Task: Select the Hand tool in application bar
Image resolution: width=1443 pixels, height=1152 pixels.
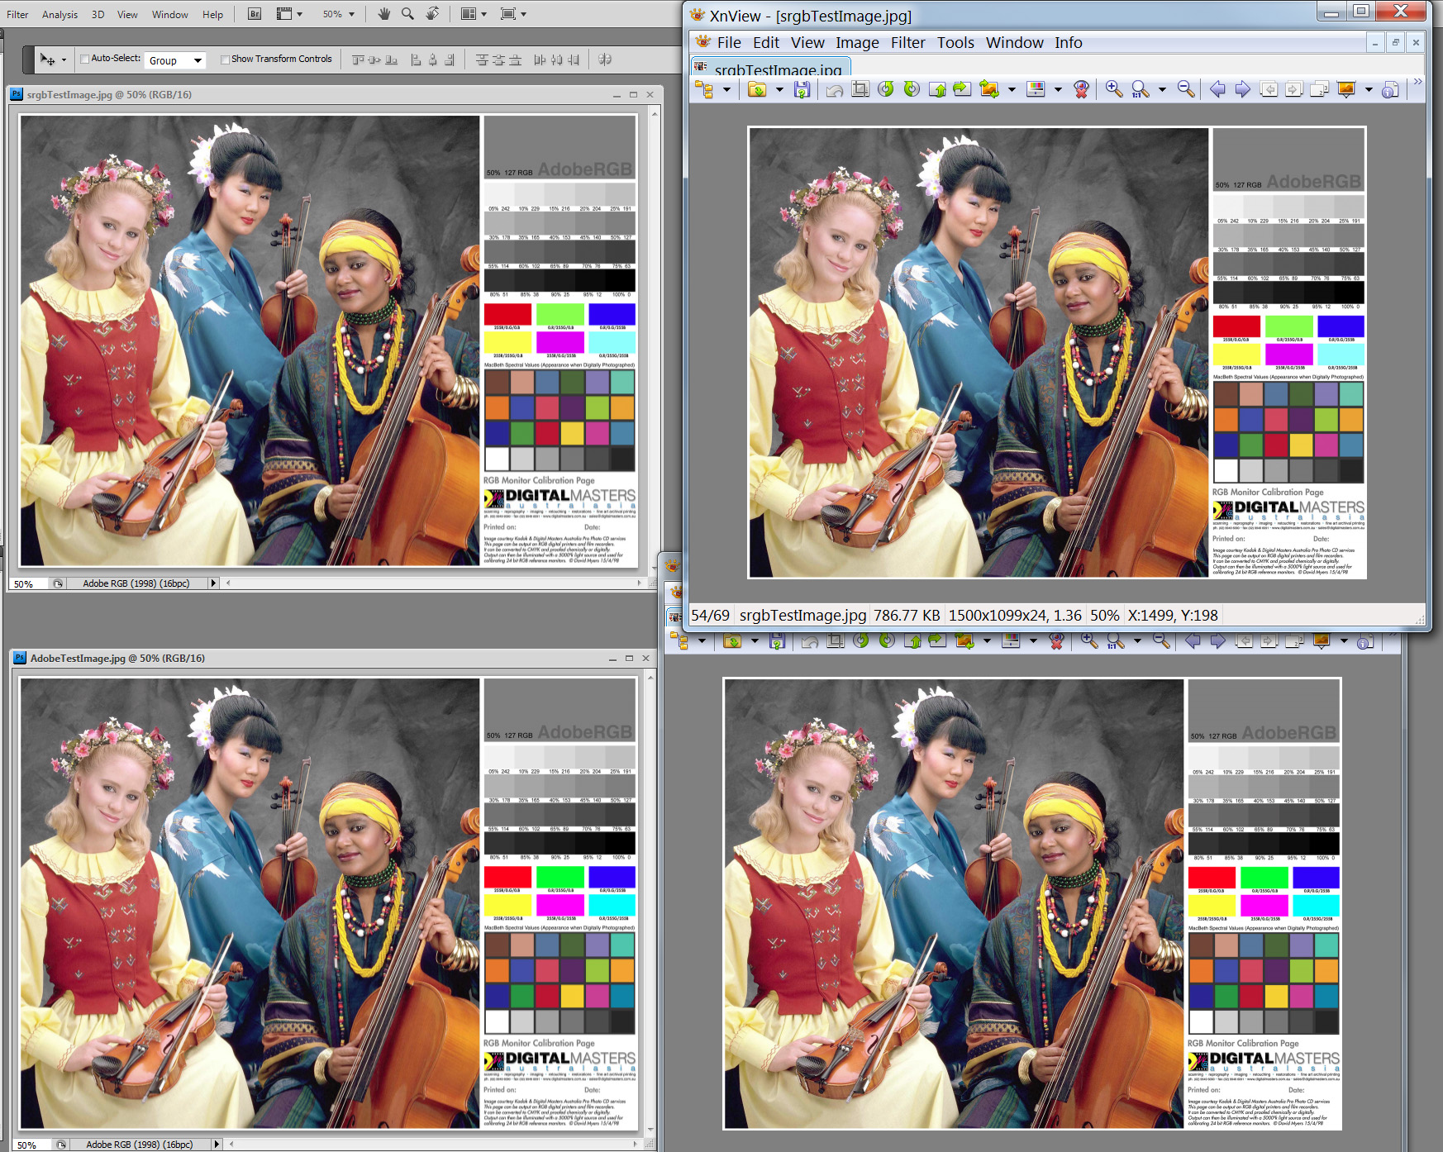Action: tap(383, 14)
